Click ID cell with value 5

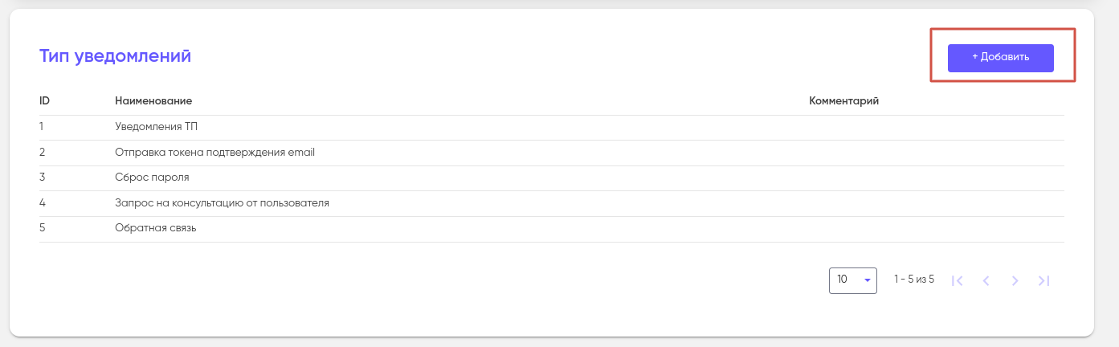coord(43,228)
